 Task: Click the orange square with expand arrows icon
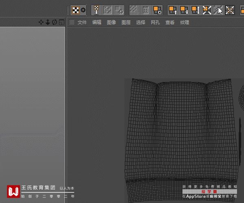point(207,10)
